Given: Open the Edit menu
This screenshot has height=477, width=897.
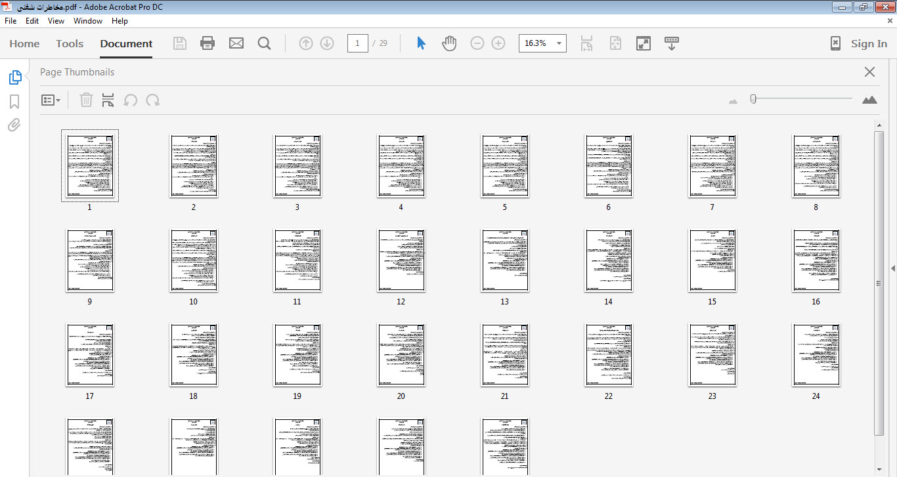Looking at the screenshot, I should point(32,21).
